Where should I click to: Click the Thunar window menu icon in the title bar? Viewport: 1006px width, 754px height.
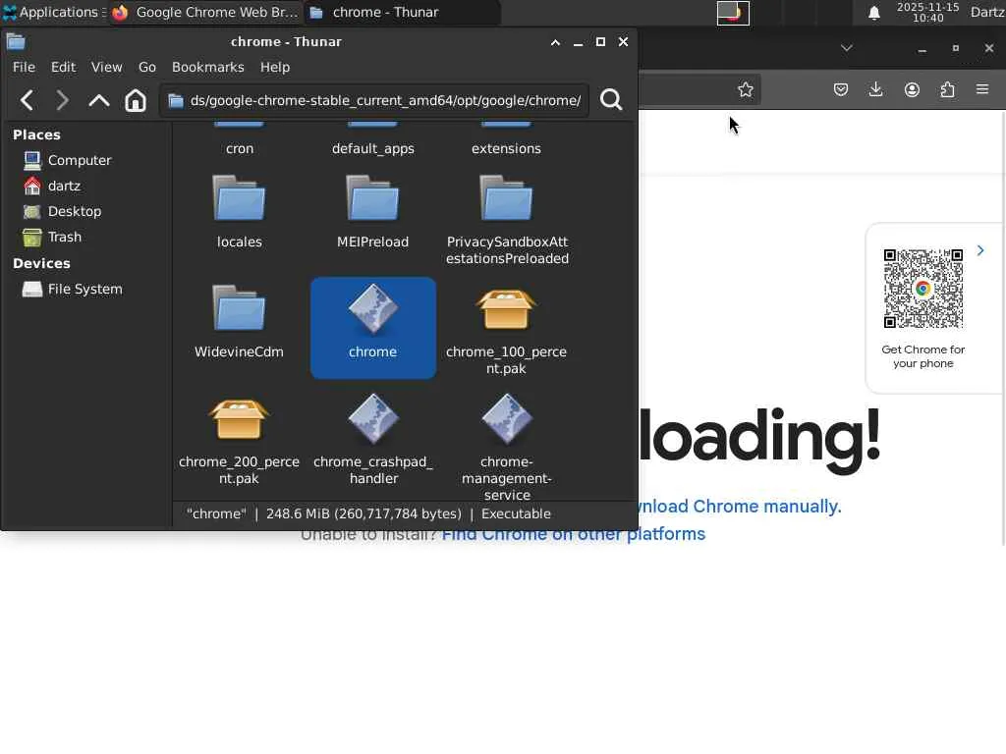click(x=16, y=42)
